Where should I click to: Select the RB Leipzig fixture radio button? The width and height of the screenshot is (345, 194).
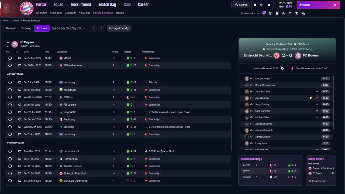(10, 105)
